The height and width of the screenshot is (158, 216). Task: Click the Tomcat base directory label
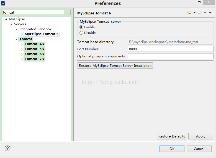96,42
